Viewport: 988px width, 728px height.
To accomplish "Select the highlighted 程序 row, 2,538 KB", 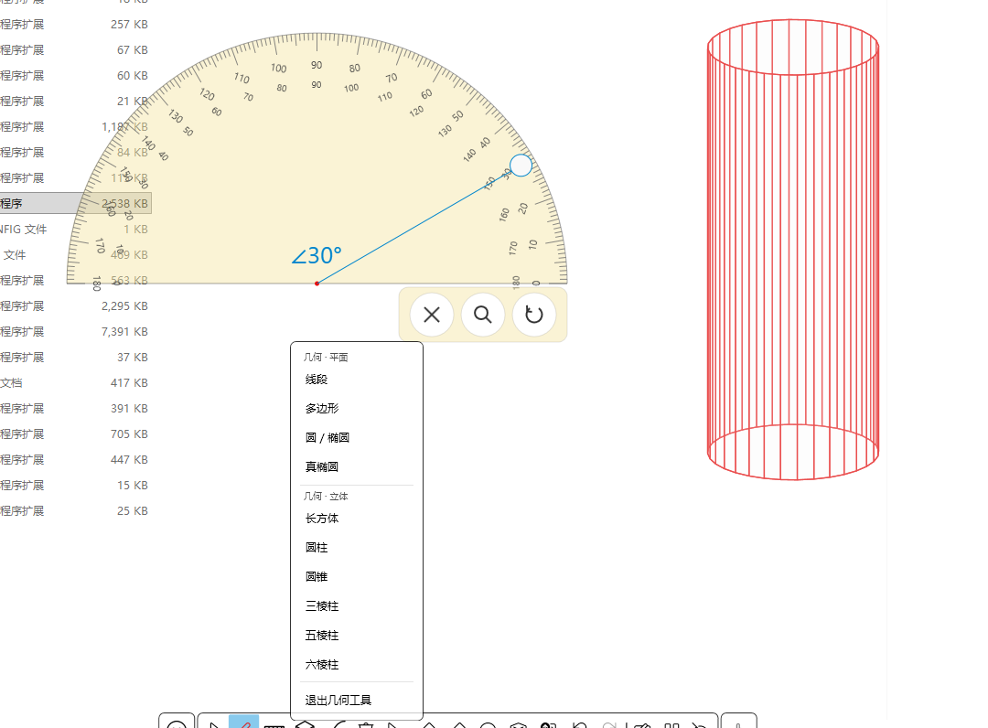I will point(76,203).
